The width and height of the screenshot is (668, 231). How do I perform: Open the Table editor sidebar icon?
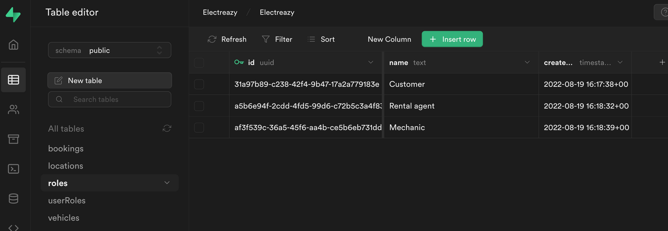13,80
